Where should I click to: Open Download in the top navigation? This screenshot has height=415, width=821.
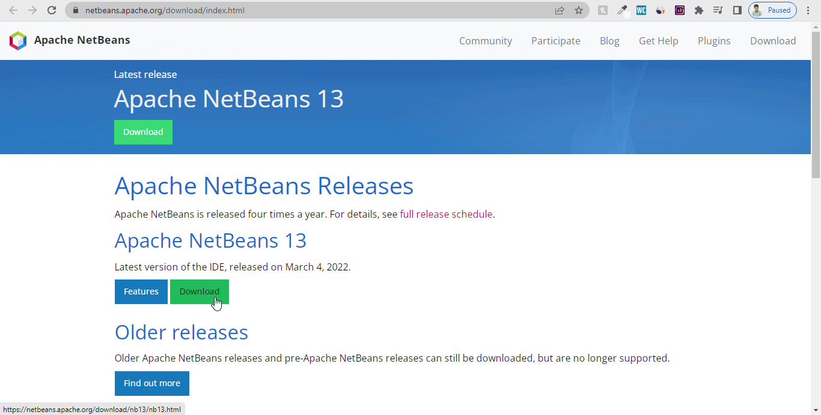tap(773, 41)
